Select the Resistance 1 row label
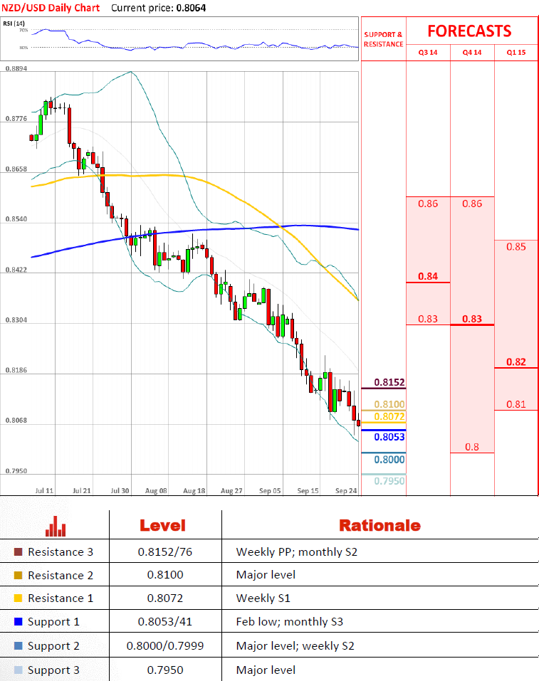 pos(61,598)
